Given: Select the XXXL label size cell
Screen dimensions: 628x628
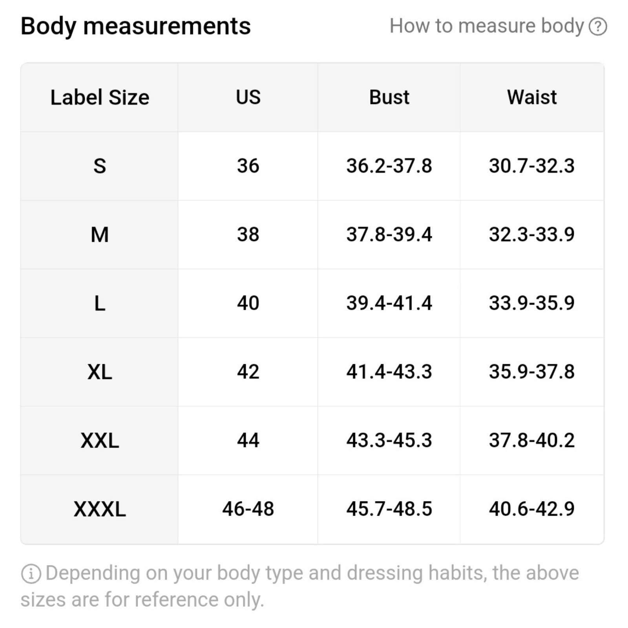Looking at the screenshot, I should pyautogui.click(x=100, y=509).
